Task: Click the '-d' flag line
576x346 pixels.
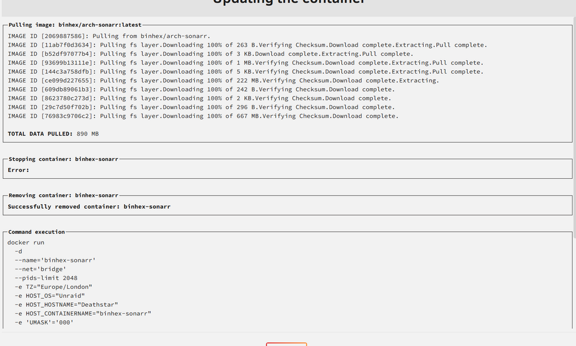Action: (18, 251)
